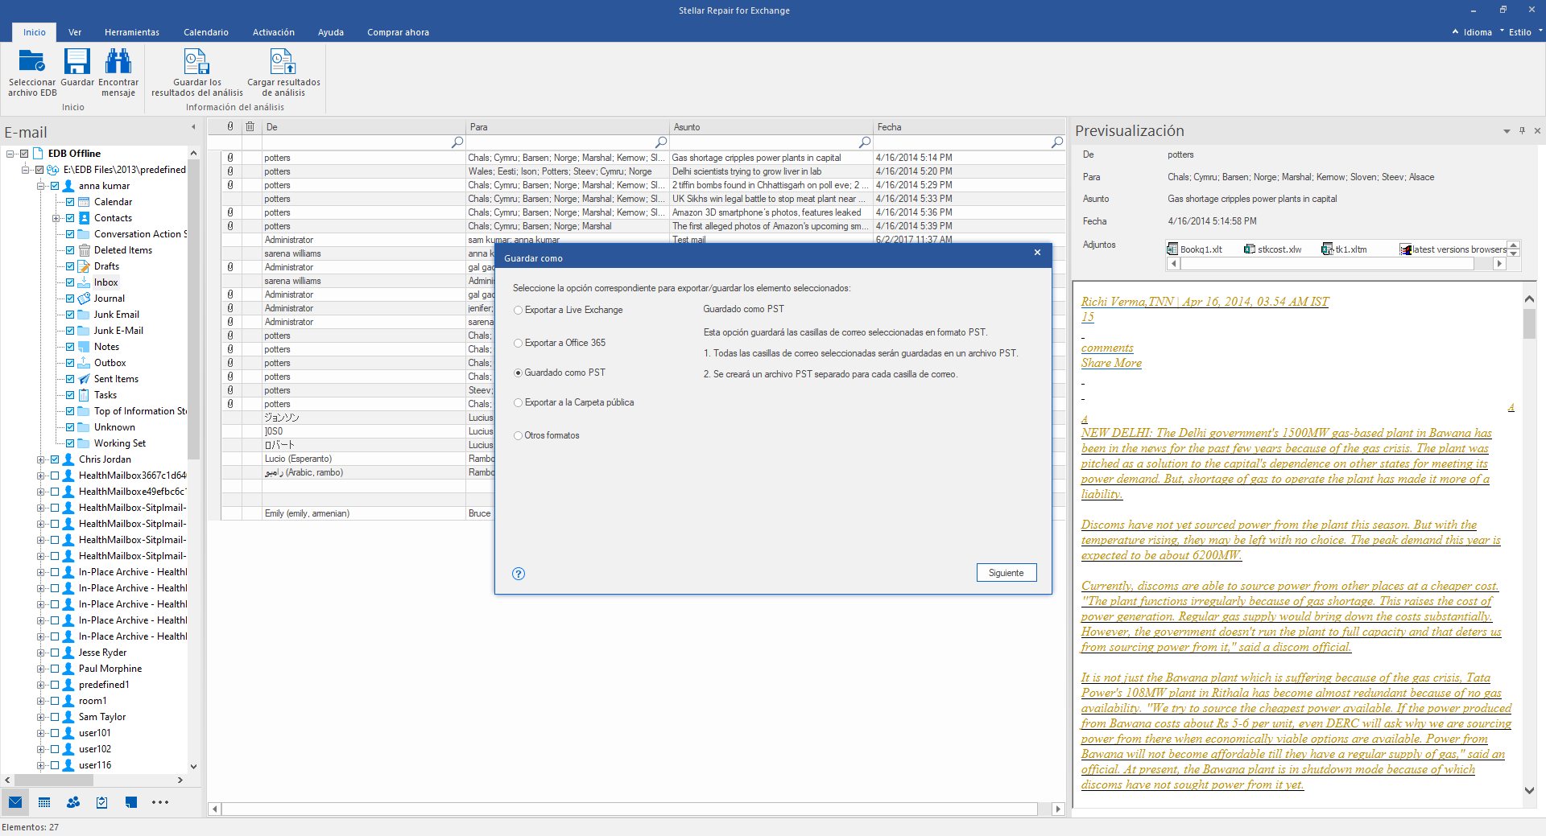The width and height of the screenshot is (1546, 836).
Task: Select the Sent Items folder
Action: [116, 379]
